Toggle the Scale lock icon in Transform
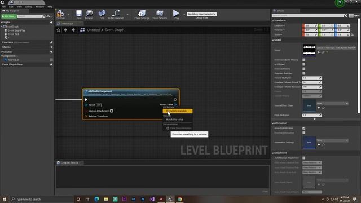The width and height of the screenshot is (361, 203). 353,35
